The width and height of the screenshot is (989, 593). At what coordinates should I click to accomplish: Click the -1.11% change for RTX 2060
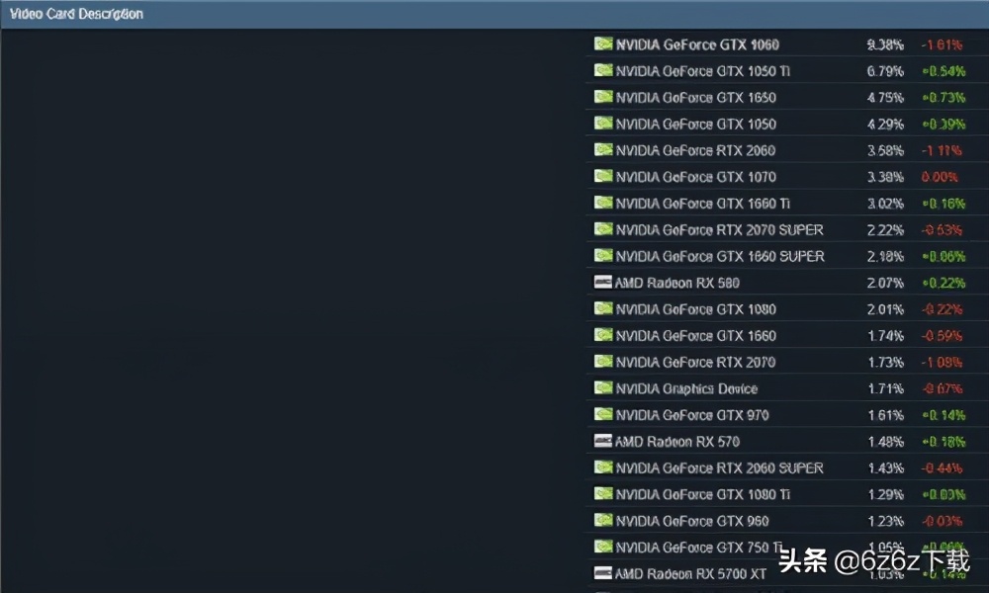pos(942,150)
